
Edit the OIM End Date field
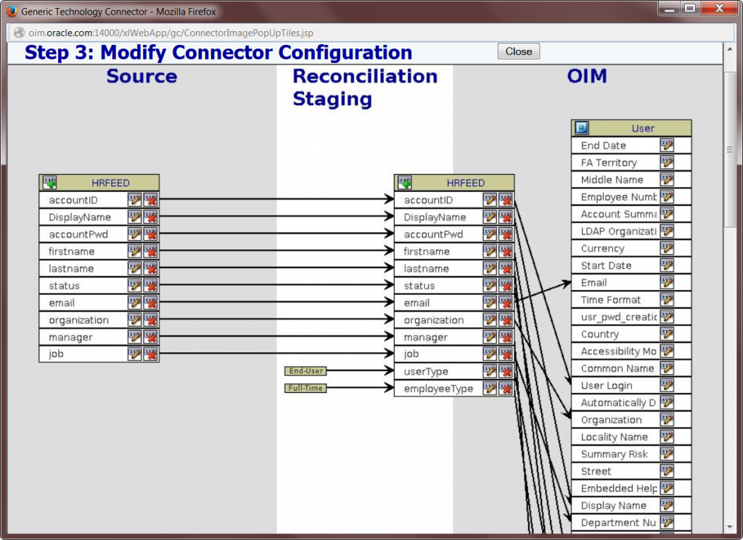[667, 145]
